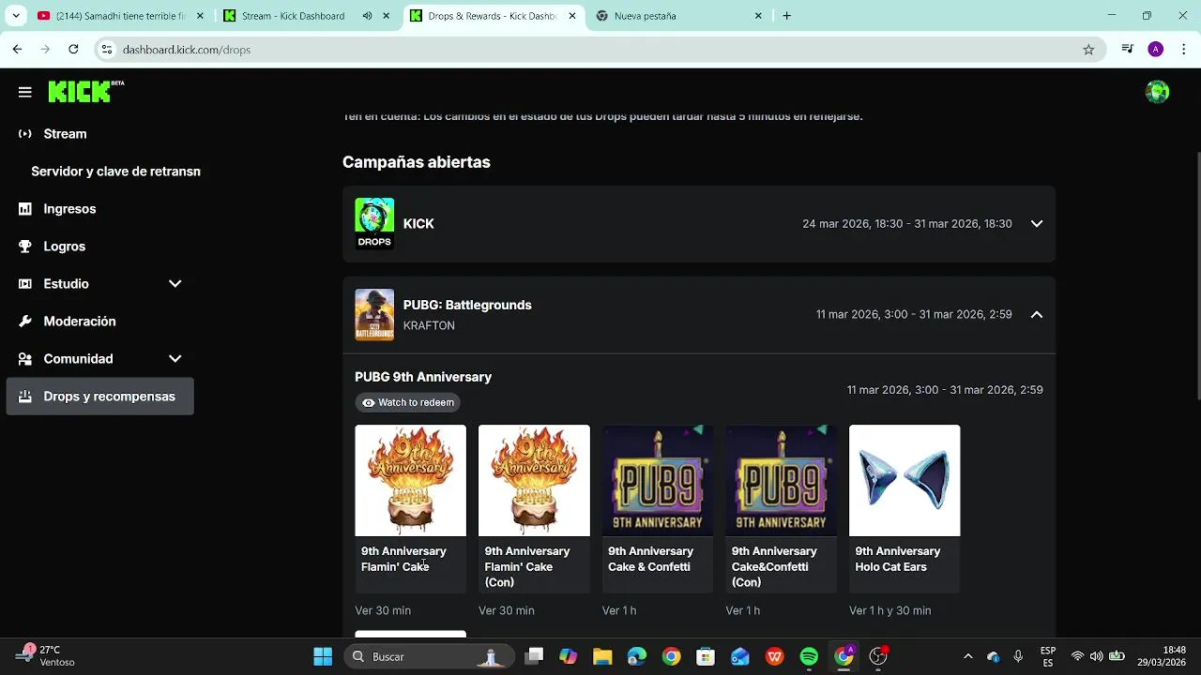Open a new browser tab
This screenshot has width=1201, height=675.
tap(787, 16)
